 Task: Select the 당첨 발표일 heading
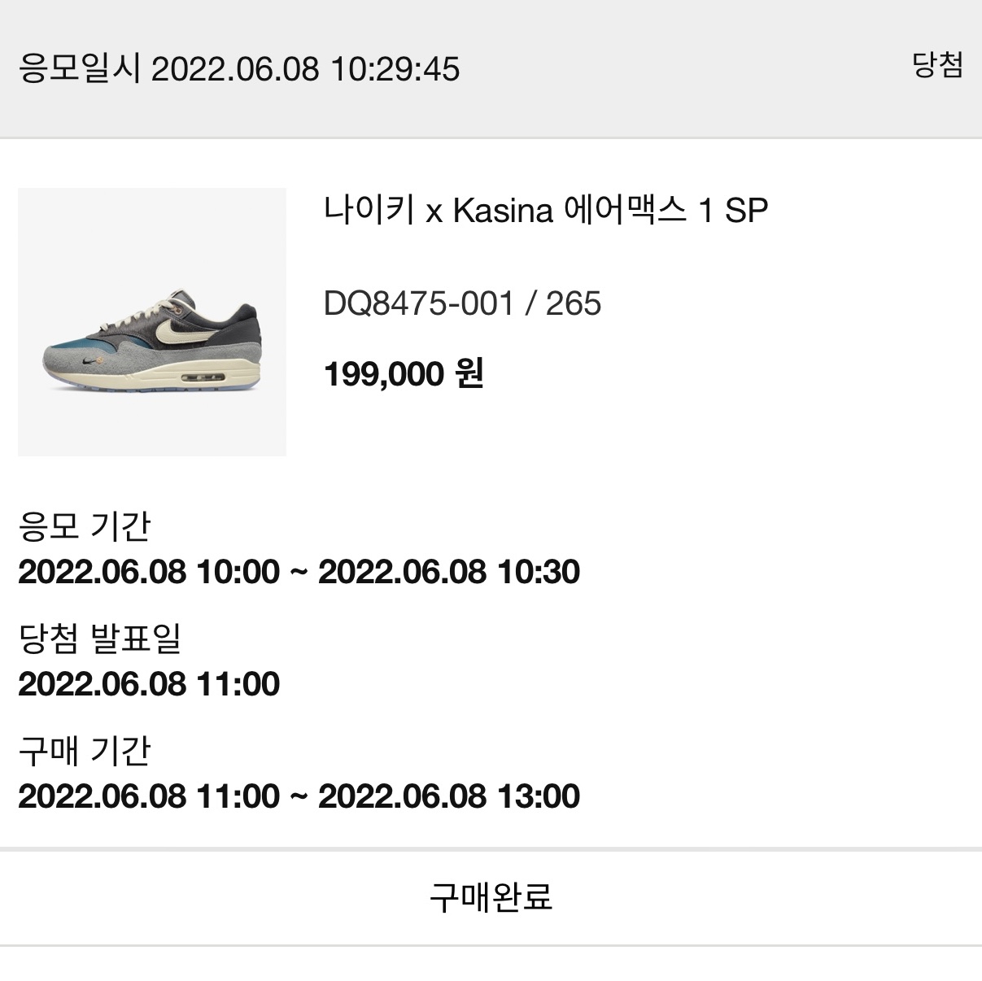click(x=99, y=639)
